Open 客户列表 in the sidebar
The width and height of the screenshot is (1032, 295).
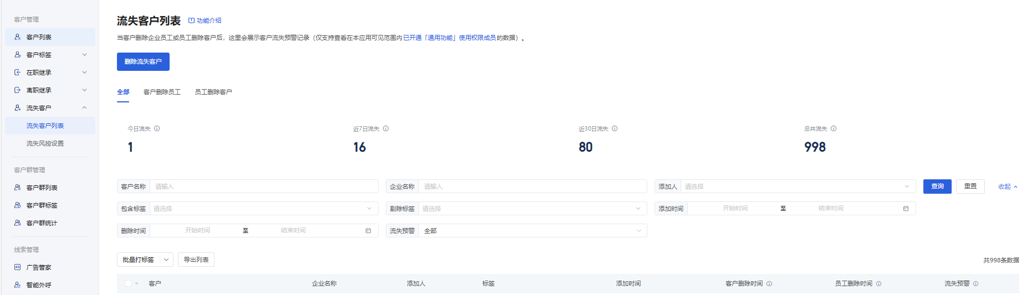50,37
